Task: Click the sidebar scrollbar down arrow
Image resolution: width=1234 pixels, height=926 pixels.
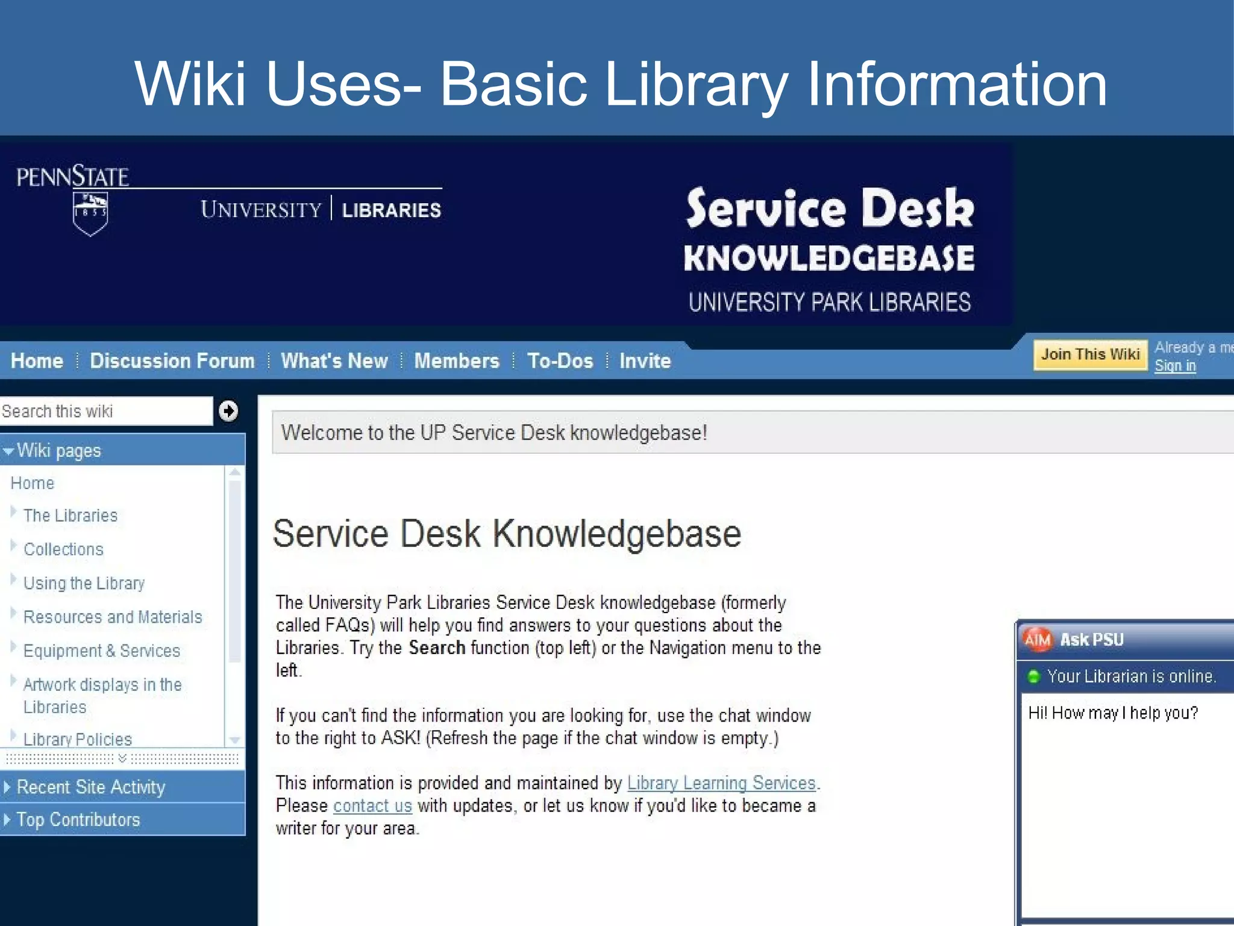Action: (x=235, y=740)
